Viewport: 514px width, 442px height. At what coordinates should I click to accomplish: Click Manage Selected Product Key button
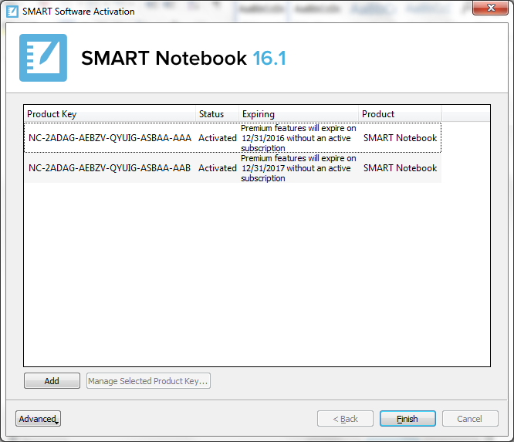point(148,381)
